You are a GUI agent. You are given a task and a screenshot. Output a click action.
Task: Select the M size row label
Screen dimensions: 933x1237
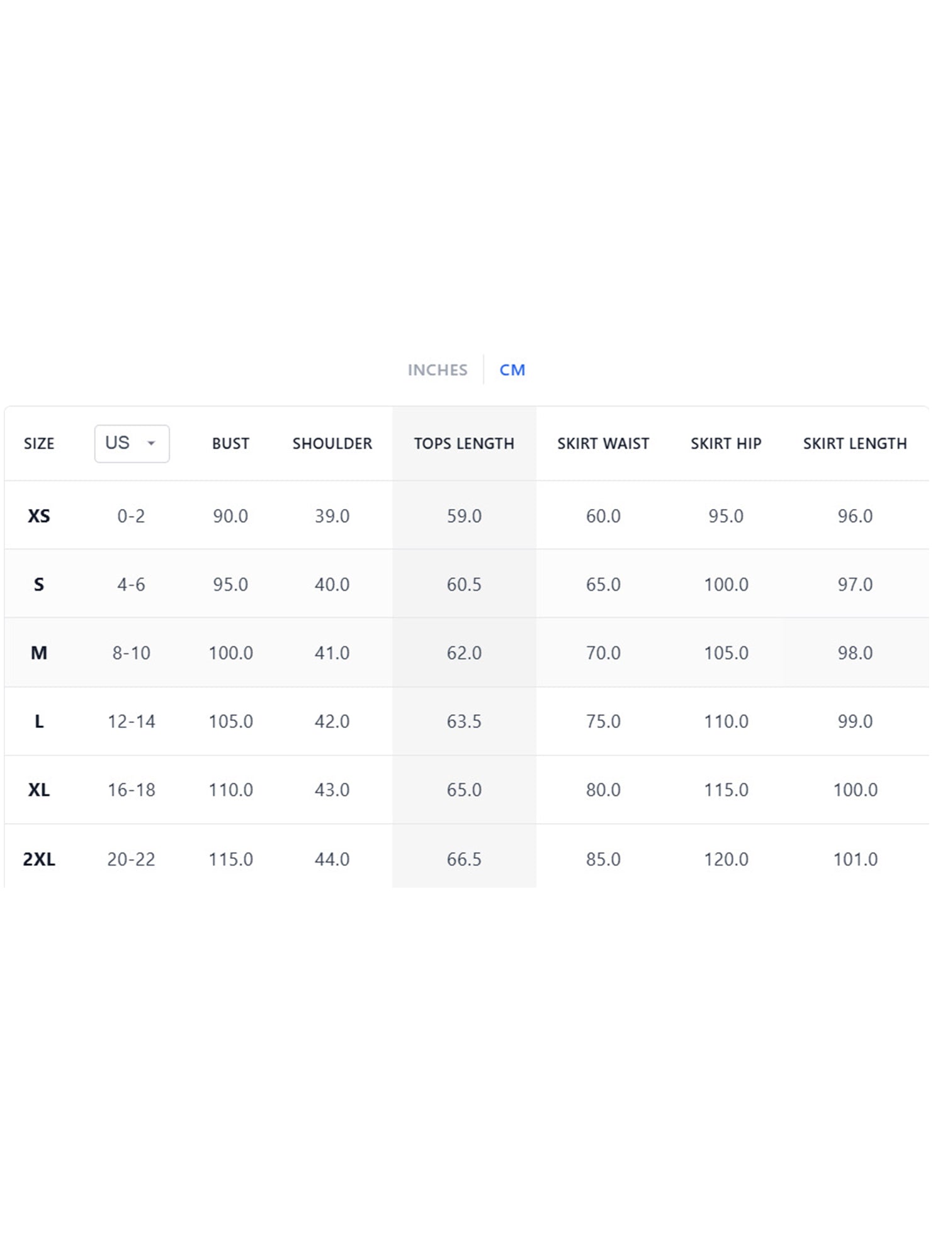click(39, 653)
